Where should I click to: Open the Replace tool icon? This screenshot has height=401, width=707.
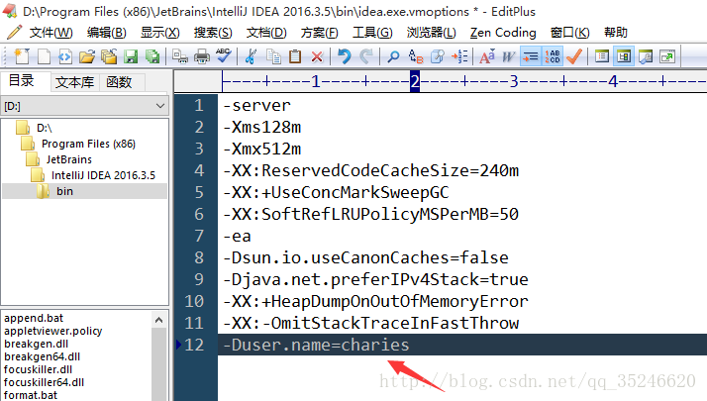[x=415, y=56]
